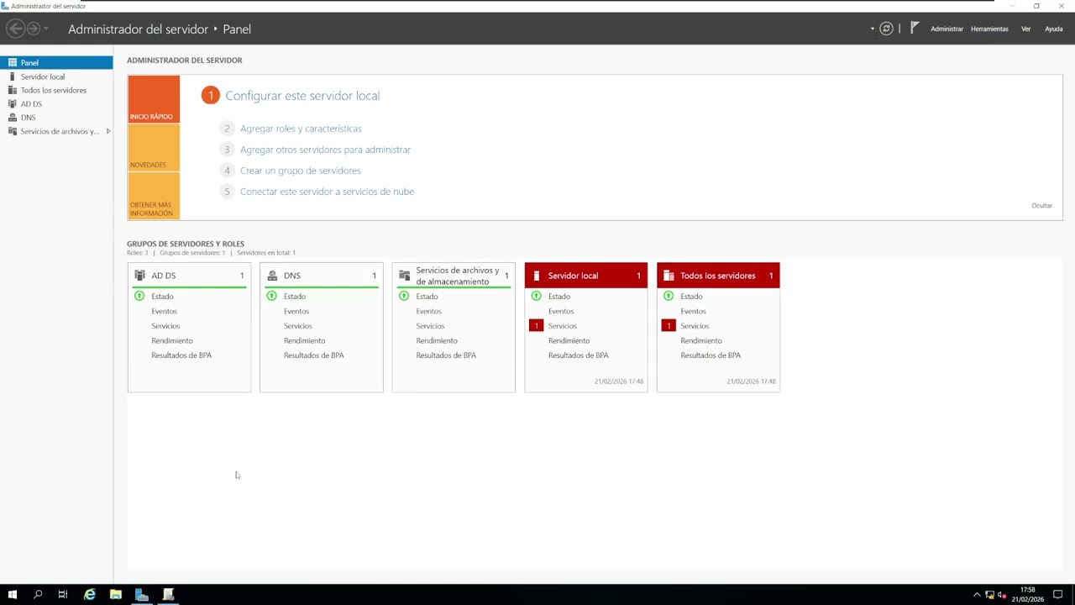The height and width of the screenshot is (605, 1075).
Task: Expand Servicios de archivos in the sidebar
Action: pos(108,131)
